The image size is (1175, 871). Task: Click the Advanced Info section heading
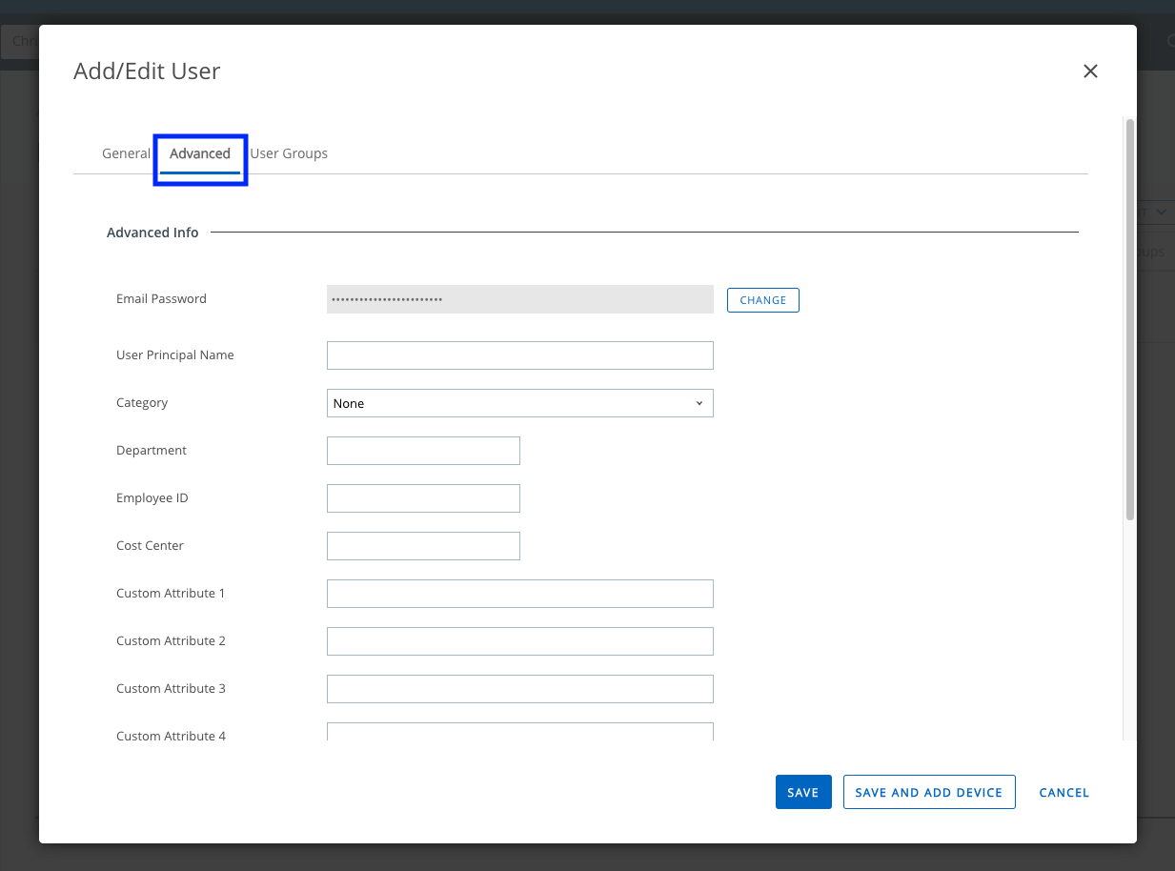(x=152, y=233)
